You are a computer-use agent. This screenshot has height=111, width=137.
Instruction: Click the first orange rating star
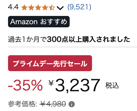click(x=24, y=7)
